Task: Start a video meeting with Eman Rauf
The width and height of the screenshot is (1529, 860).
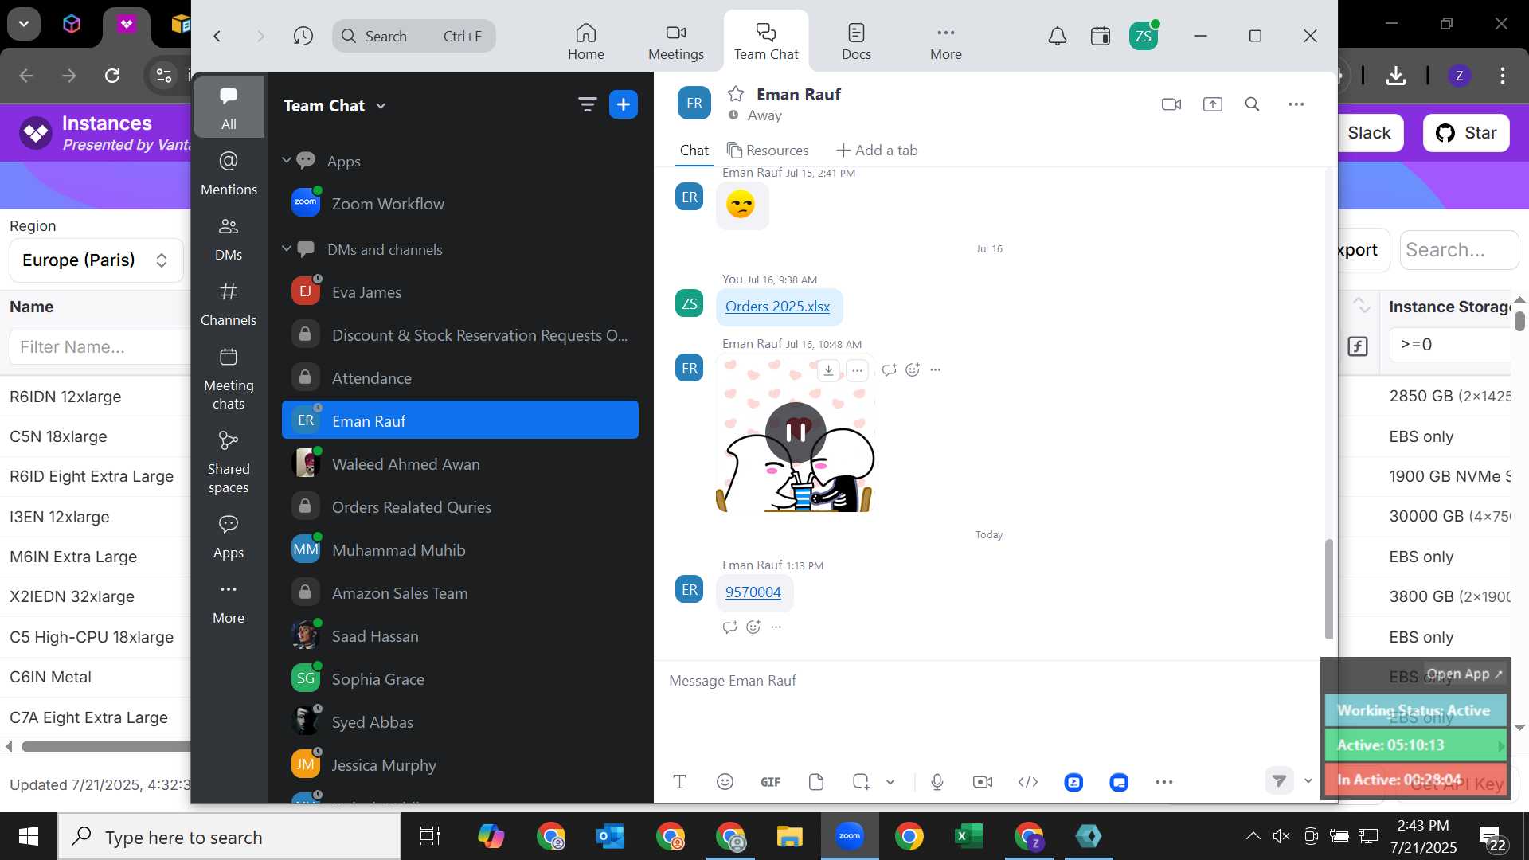Action: pyautogui.click(x=1171, y=104)
